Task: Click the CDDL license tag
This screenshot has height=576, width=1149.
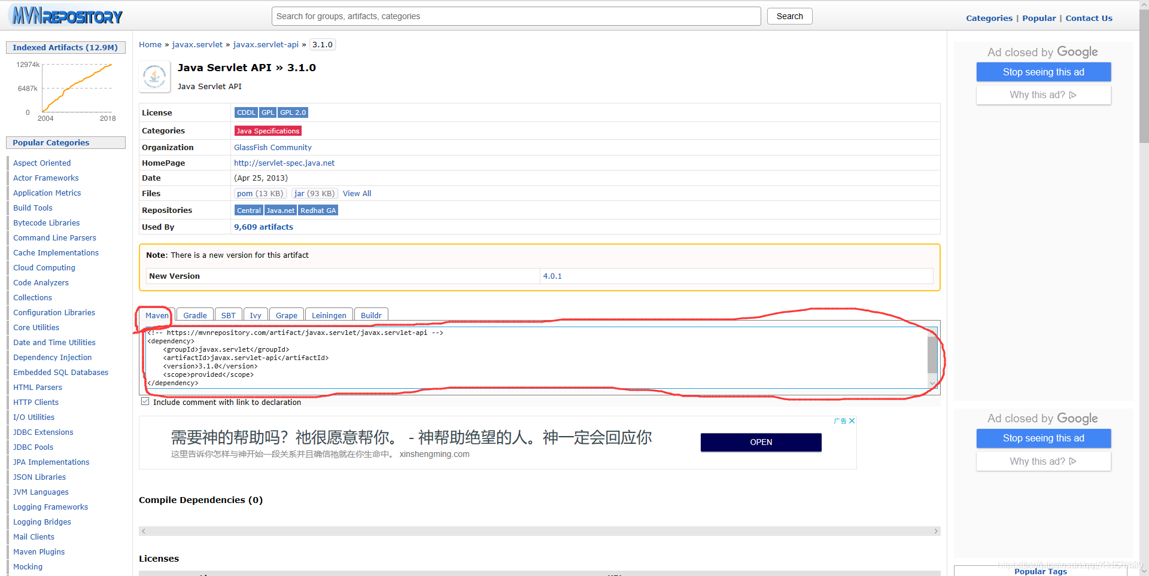Action: (x=246, y=112)
